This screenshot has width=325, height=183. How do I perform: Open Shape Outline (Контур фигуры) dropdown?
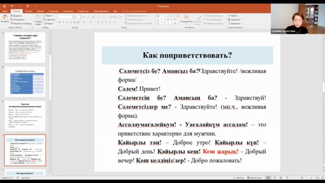(x=213, y=20)
